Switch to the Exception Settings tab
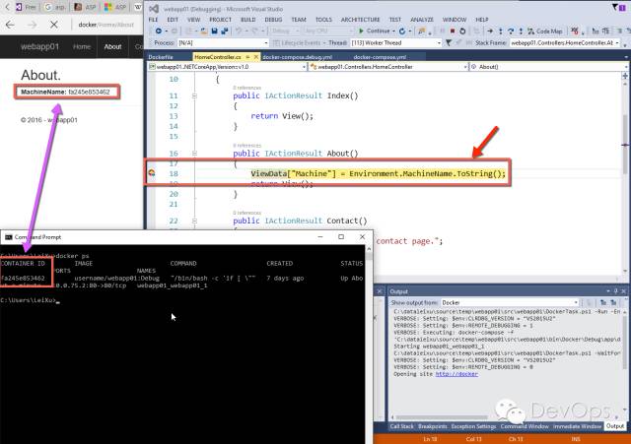The width and height of the screenshot is (631, 444). pos(473,426)
